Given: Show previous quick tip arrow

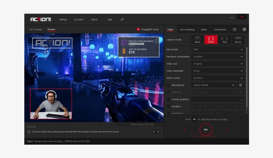Looking at the screenshot, I should coord(154,132).
